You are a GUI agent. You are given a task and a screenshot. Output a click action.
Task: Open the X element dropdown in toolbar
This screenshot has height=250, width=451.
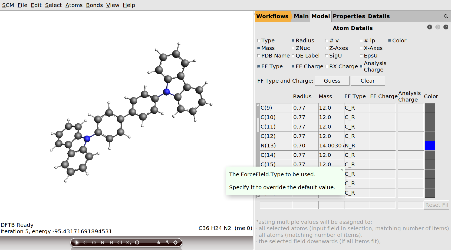[x=128, y=242]
